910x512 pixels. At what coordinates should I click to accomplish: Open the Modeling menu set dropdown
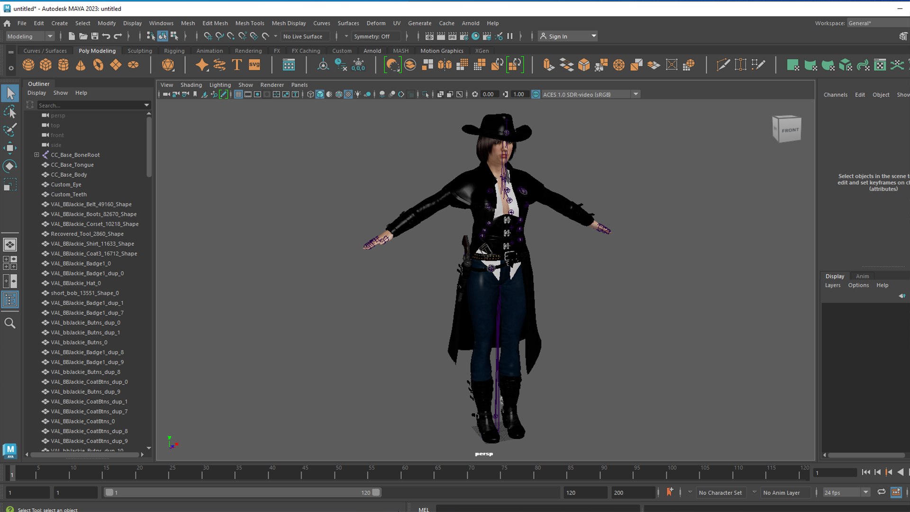[30, 36]
